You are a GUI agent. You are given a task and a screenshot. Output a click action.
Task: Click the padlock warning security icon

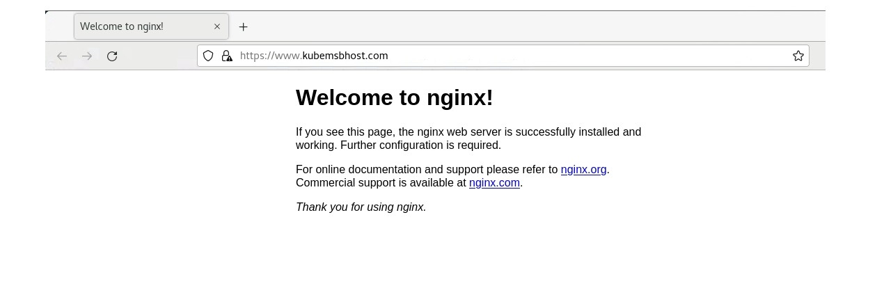click(227, 56)
